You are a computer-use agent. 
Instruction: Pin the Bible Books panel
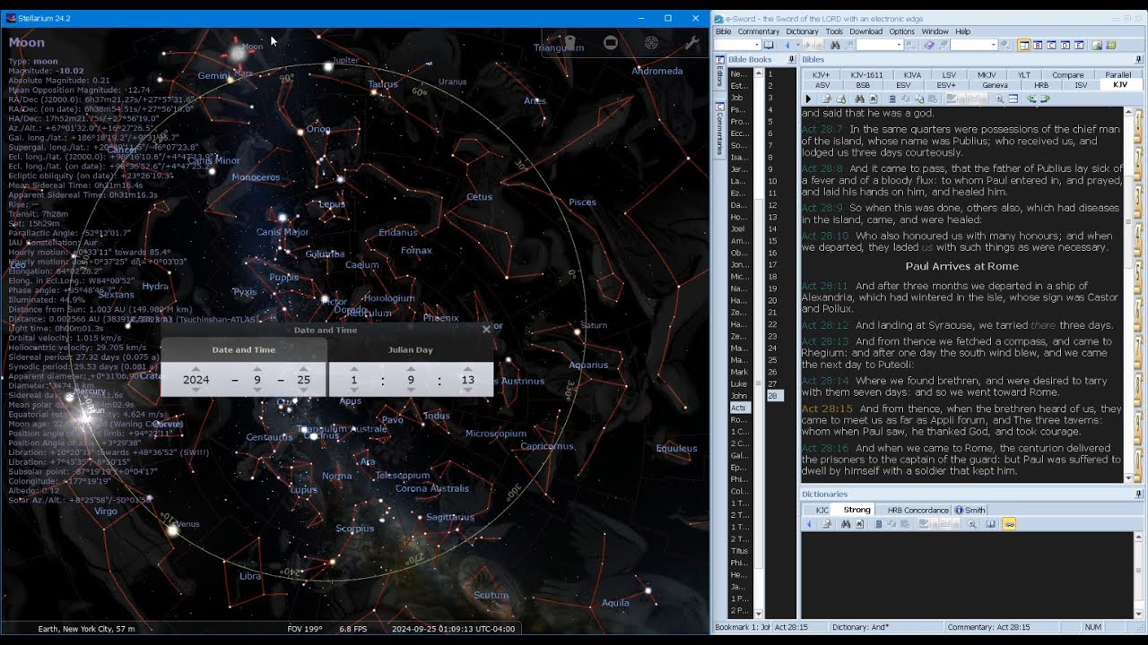pyautogui.click(x=791, y=60)
